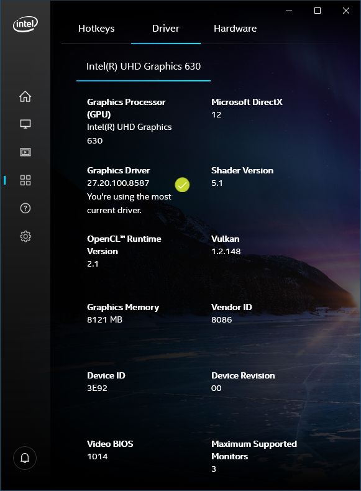Click Vulkan version 1.2.148
Screen dimensions: 361x491
[x=226, y=252]
